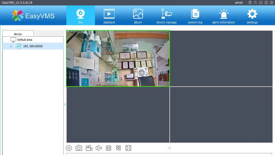This screenshot has height=155, width=275.
Task: Choose the grid layout icon
Action: pos(109,148)
